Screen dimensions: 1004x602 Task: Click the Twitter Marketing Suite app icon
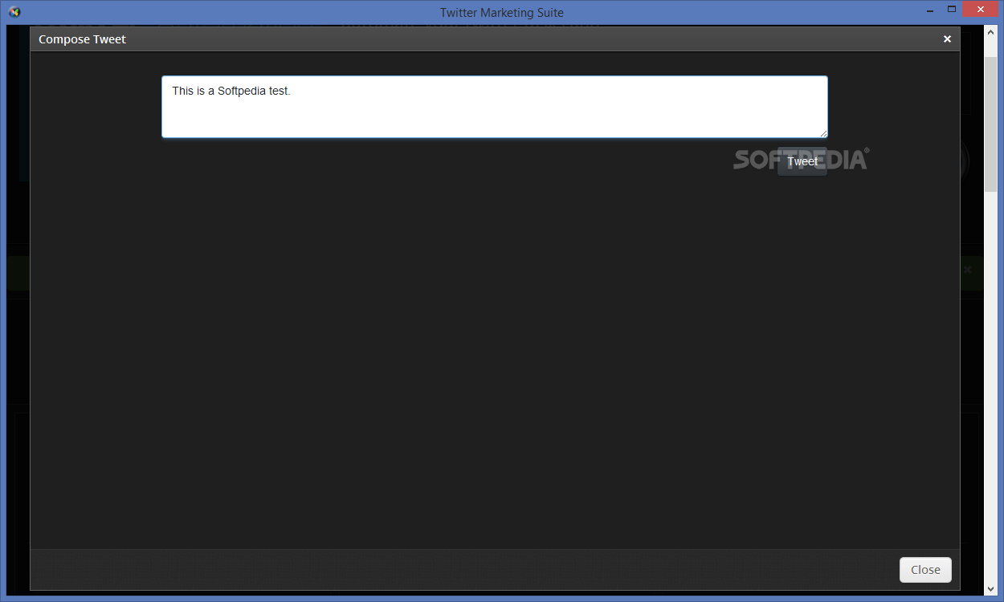[14, 11]
